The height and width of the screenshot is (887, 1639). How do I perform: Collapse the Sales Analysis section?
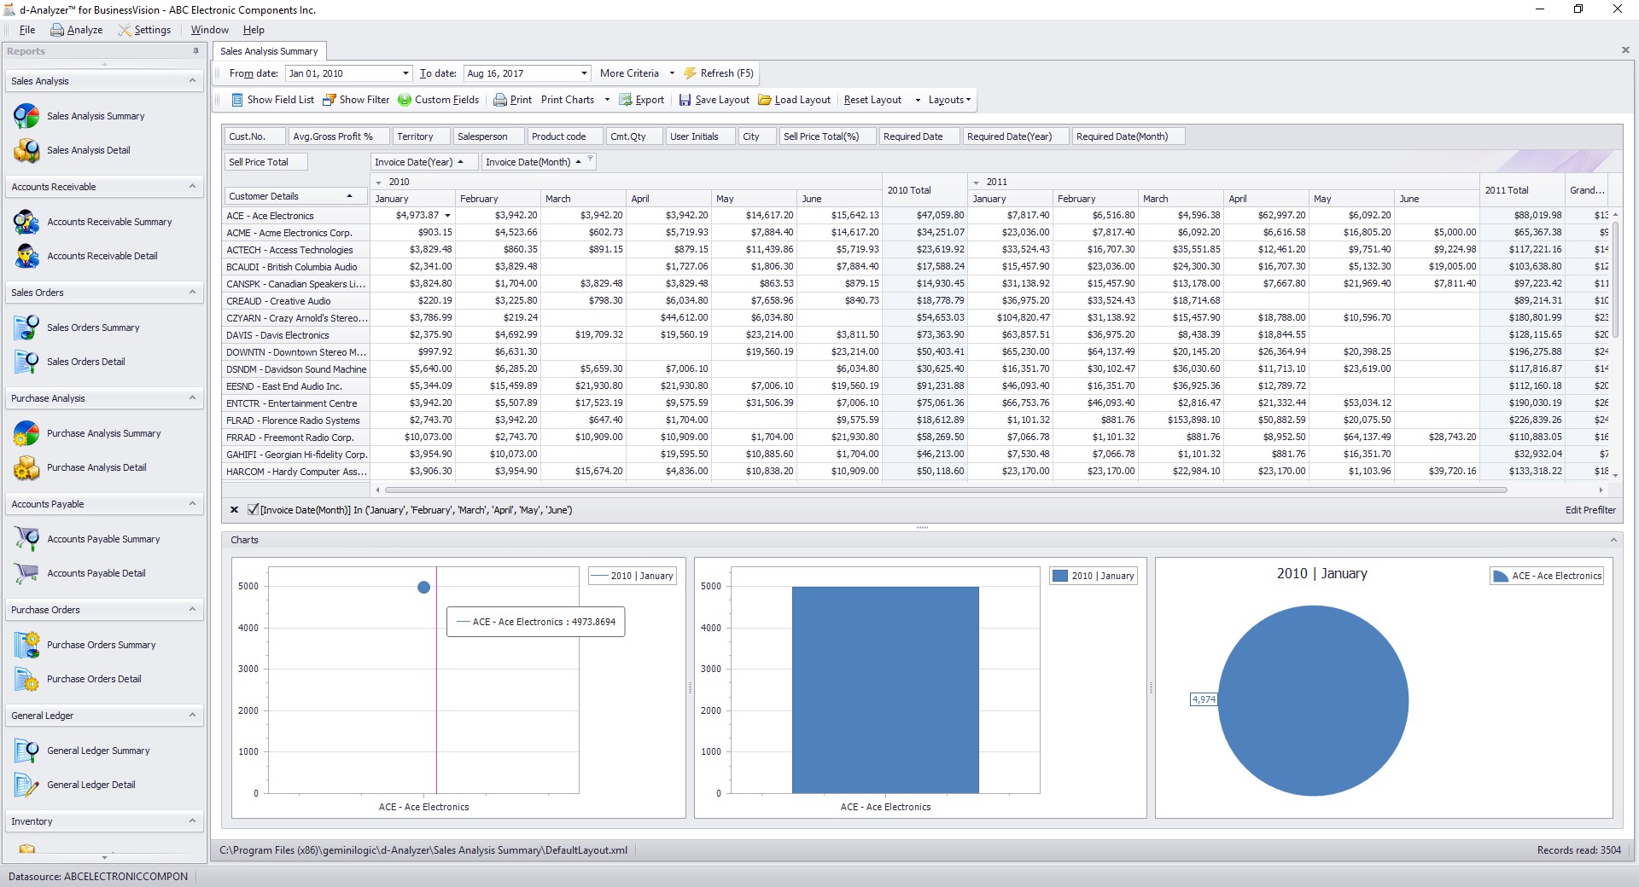(192, 81)
